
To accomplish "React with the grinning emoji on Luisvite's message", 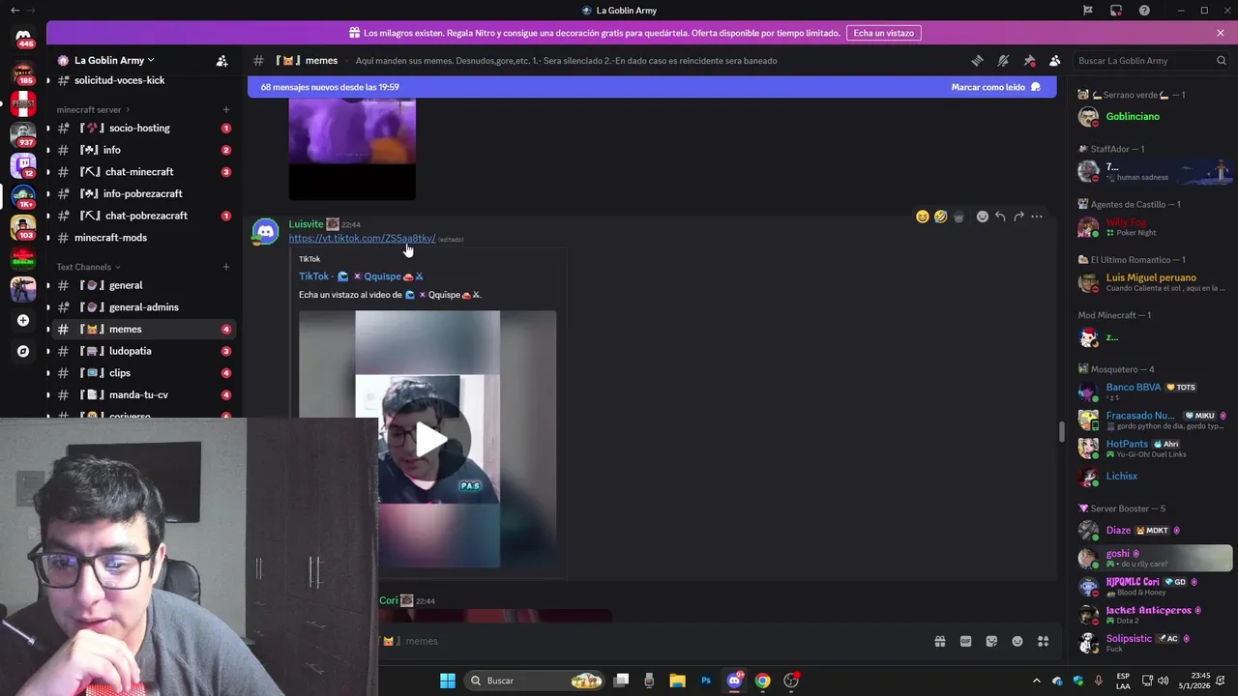I will point(923,217).
